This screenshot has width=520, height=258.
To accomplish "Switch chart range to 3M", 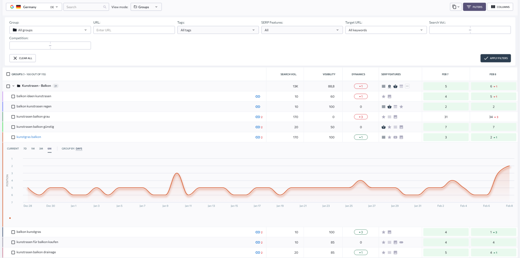I will (41, 149).
